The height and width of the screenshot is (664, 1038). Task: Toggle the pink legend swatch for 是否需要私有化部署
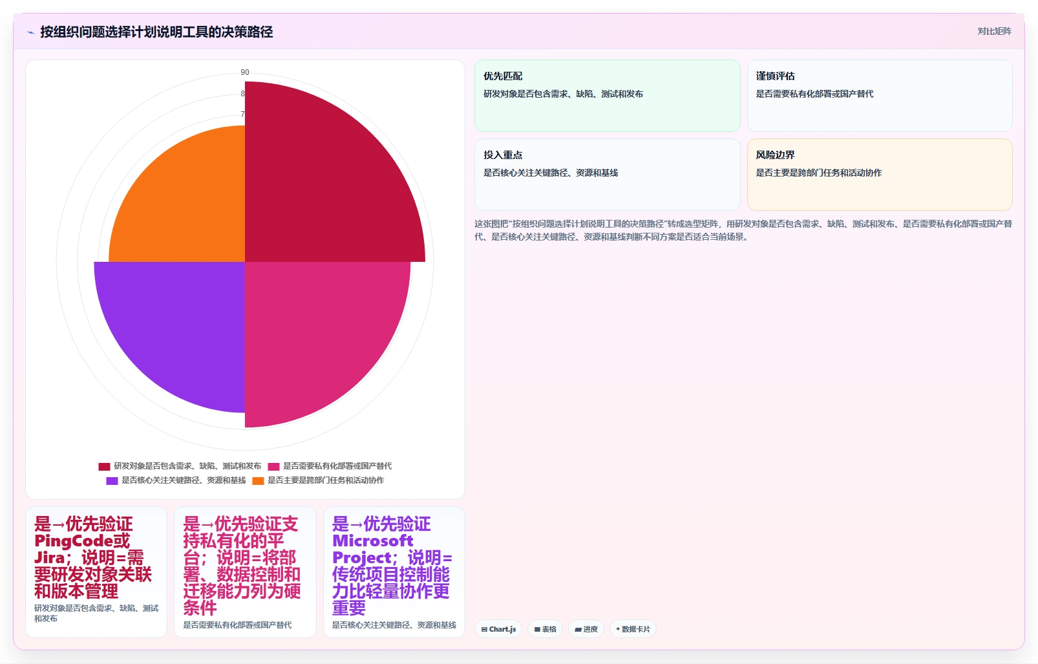click(x=273, y=466)
